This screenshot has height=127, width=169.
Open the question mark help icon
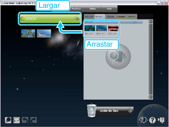(152, 120)
